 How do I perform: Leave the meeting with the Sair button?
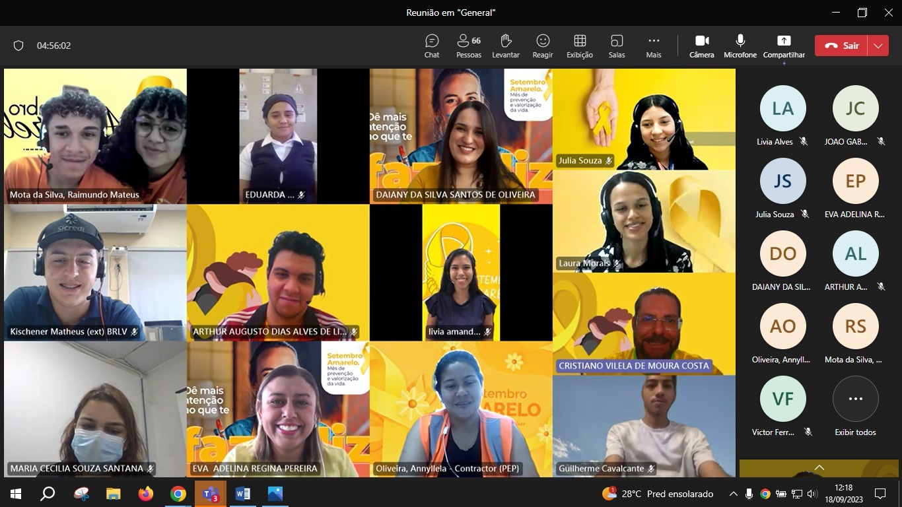[842, 46]
